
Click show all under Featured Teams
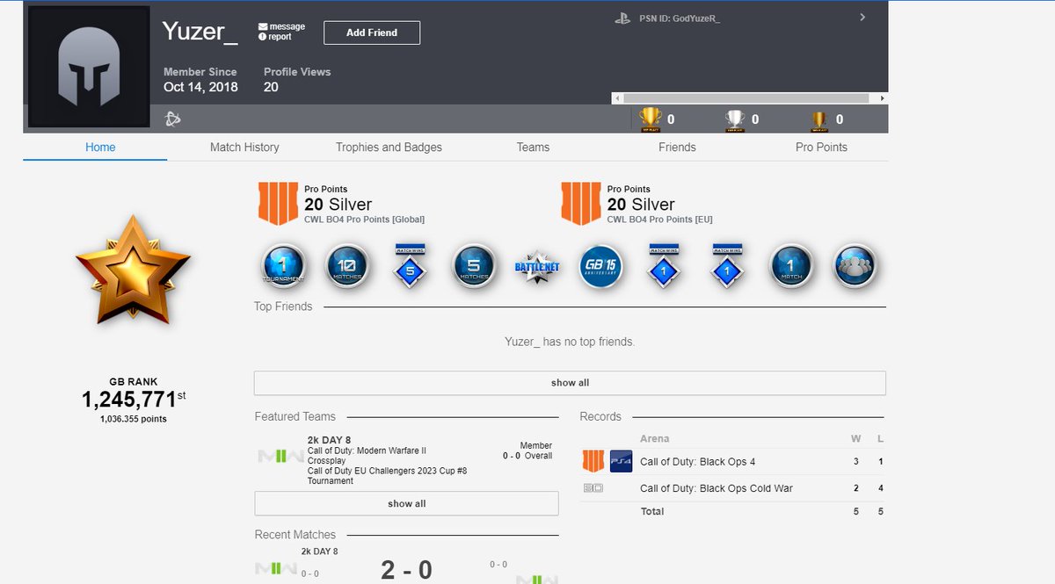coord(406,503)
